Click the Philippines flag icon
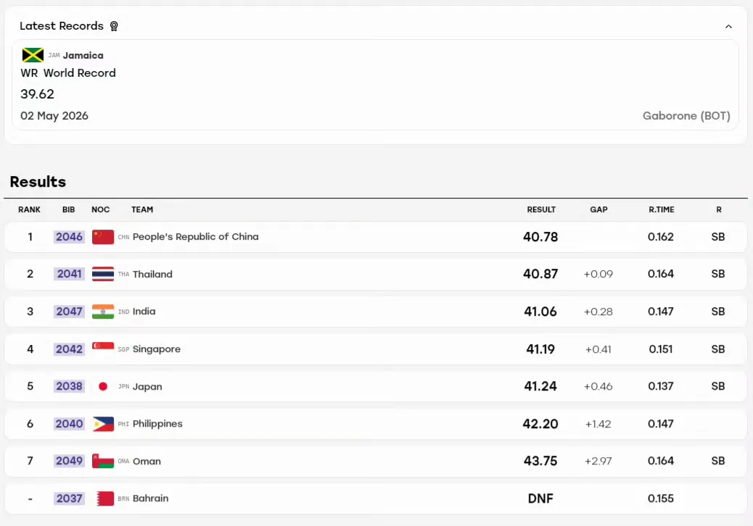This screenshot has height=526, width=753. (x=103, y=424)
